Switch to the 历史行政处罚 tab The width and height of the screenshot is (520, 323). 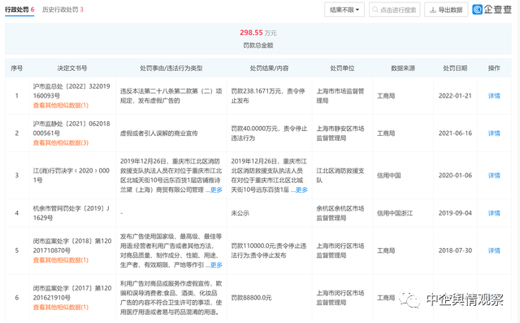click(63, 10)
